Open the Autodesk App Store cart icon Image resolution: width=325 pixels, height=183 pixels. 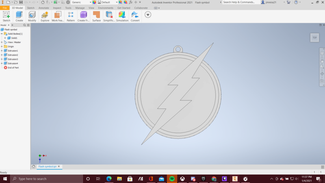[x=288, y=2]
